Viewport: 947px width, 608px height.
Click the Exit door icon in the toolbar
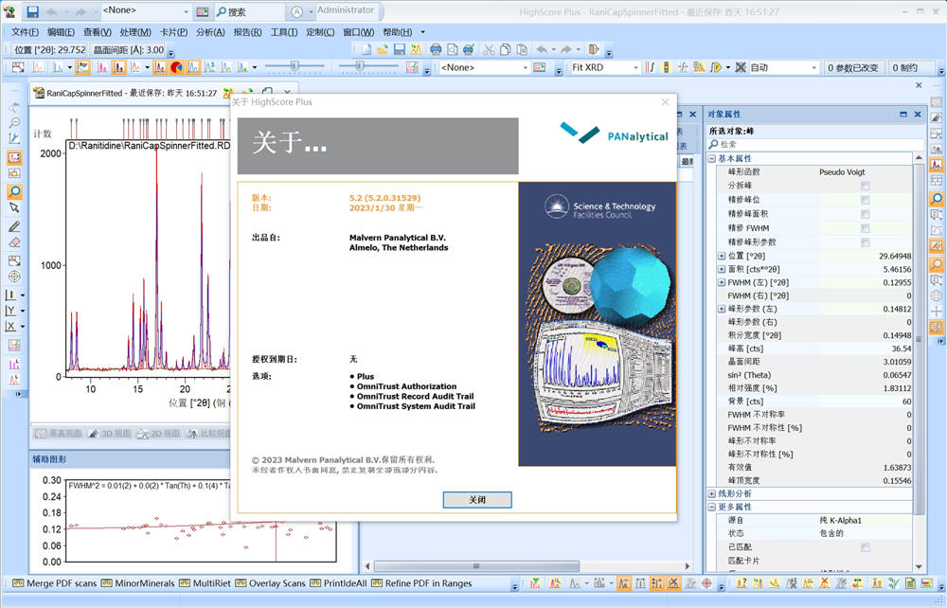pos(594,49)
